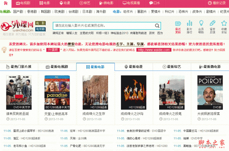Image resolution: width=229 pixels, height=151 pixels.
Task: Open title link 天堂/上帝的羔羊
Action: point(56,114)
